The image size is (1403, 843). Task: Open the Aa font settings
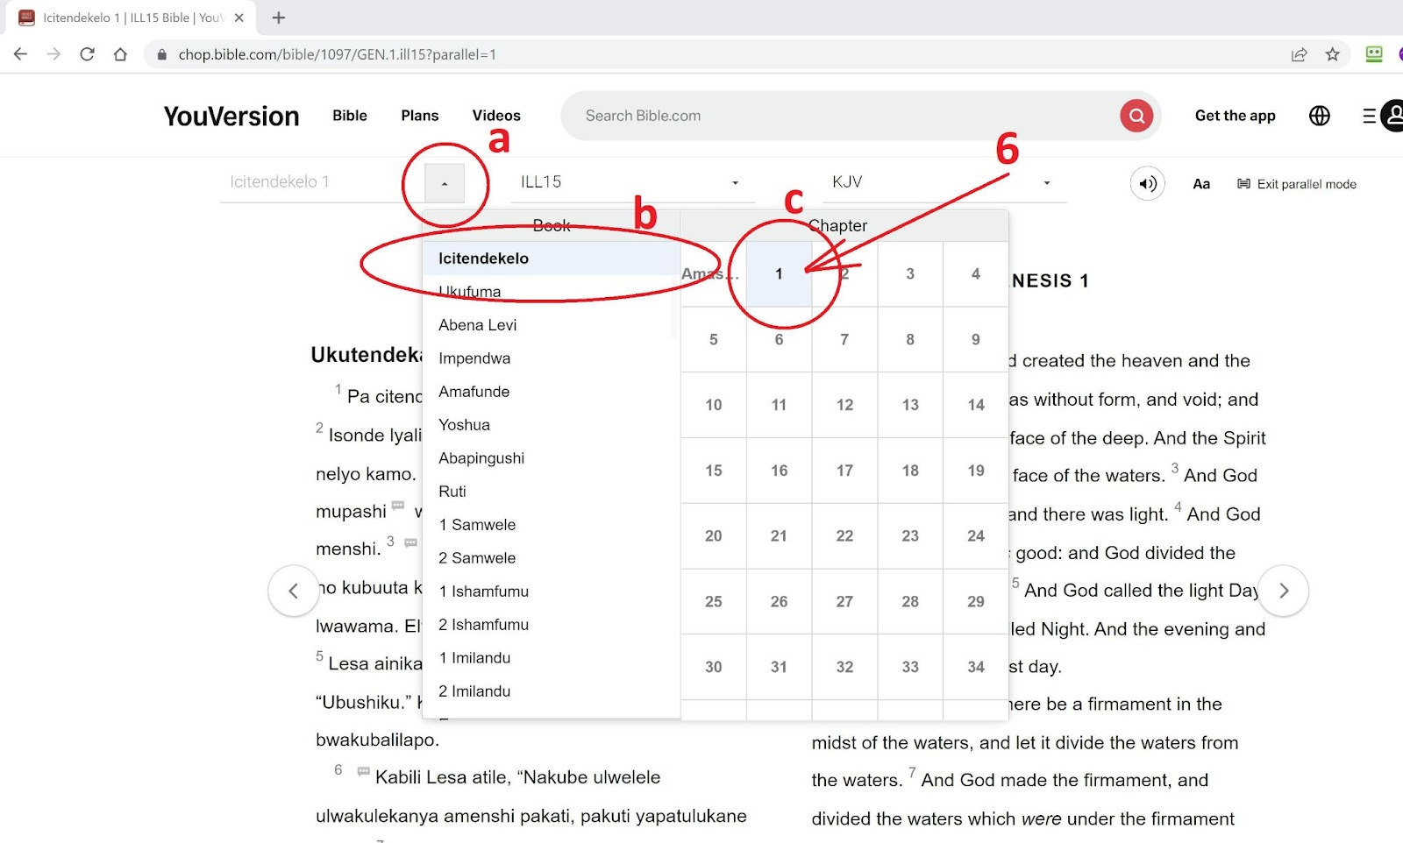tap(1201, 184)
